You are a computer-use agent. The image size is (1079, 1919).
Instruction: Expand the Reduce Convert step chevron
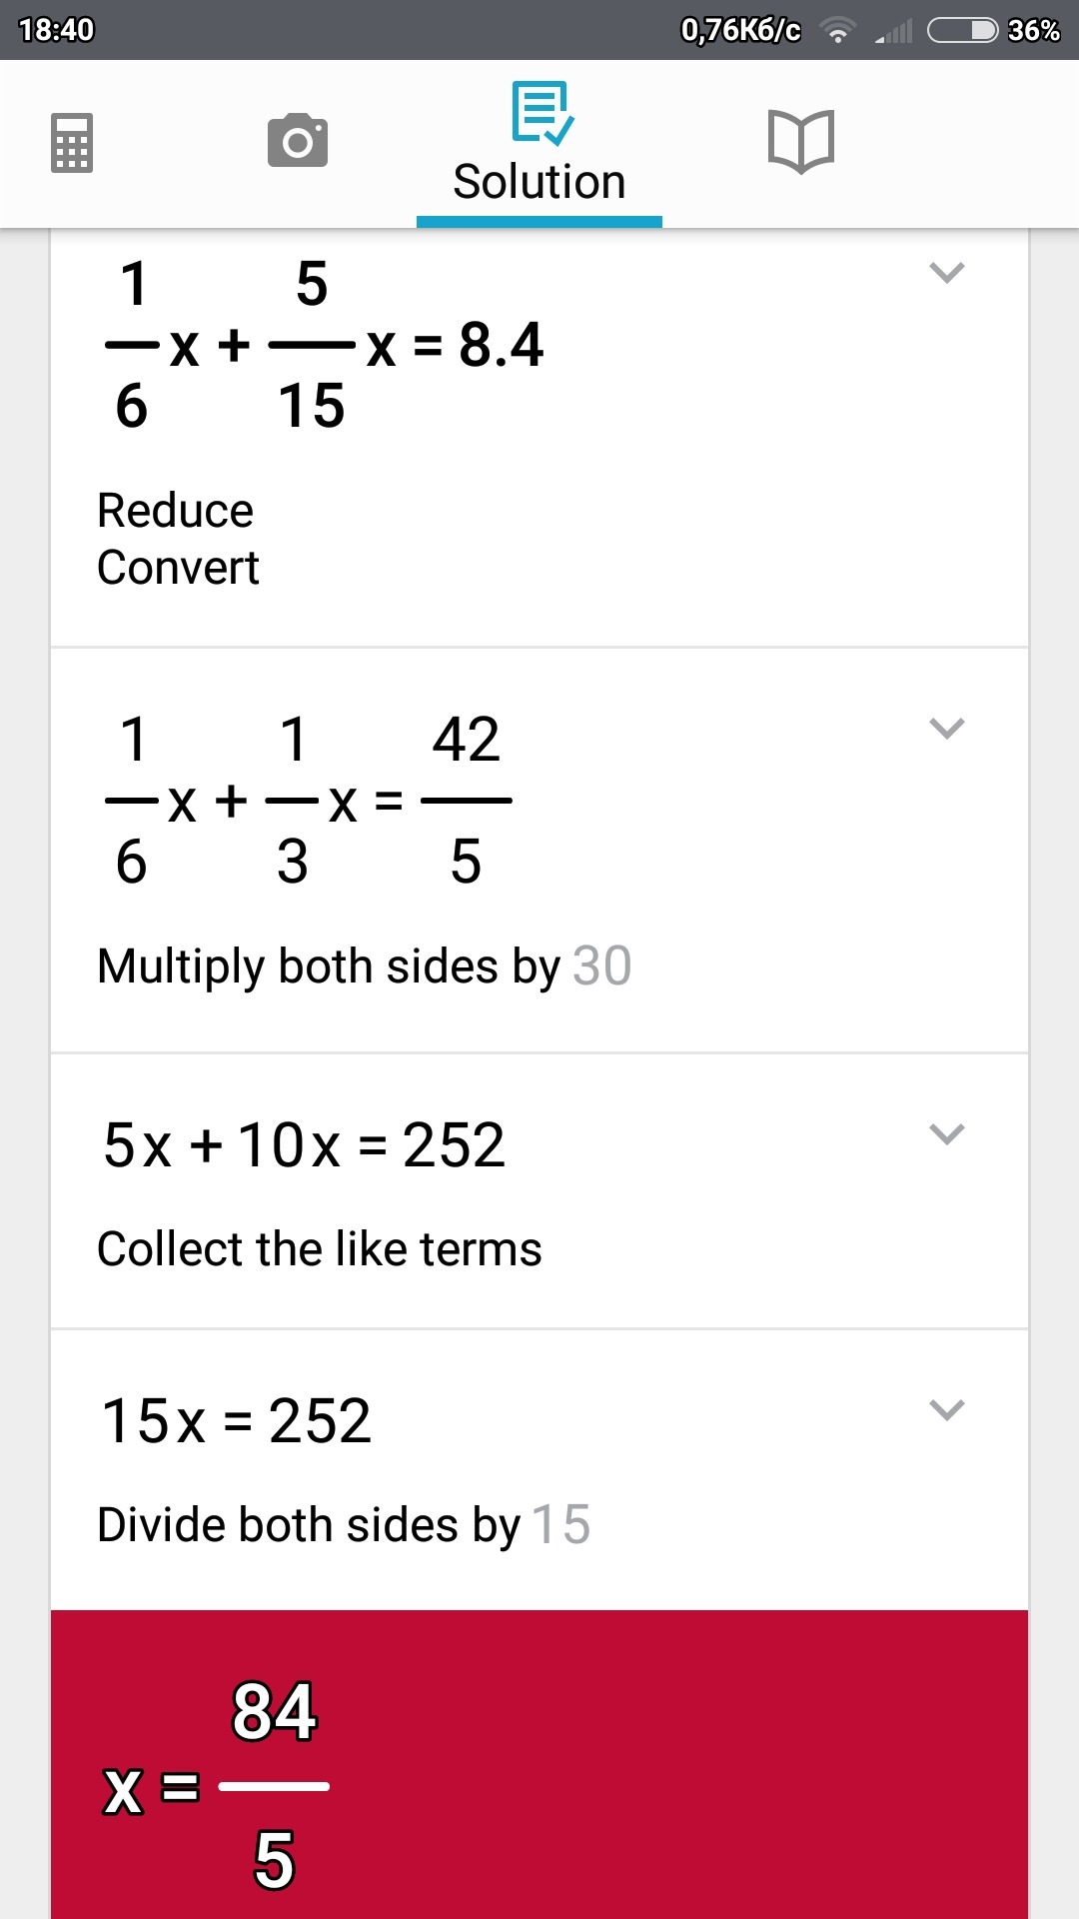[946, 273]
